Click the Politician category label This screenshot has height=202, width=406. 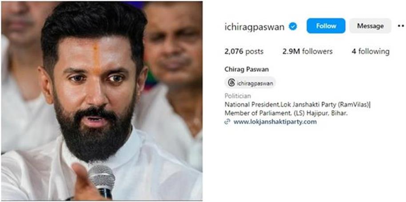(x=238, y=96)
